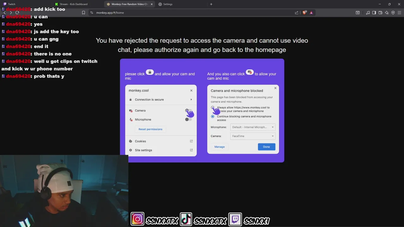
Task: Click the gear icon beside Site settings
Action: (131, 150)
